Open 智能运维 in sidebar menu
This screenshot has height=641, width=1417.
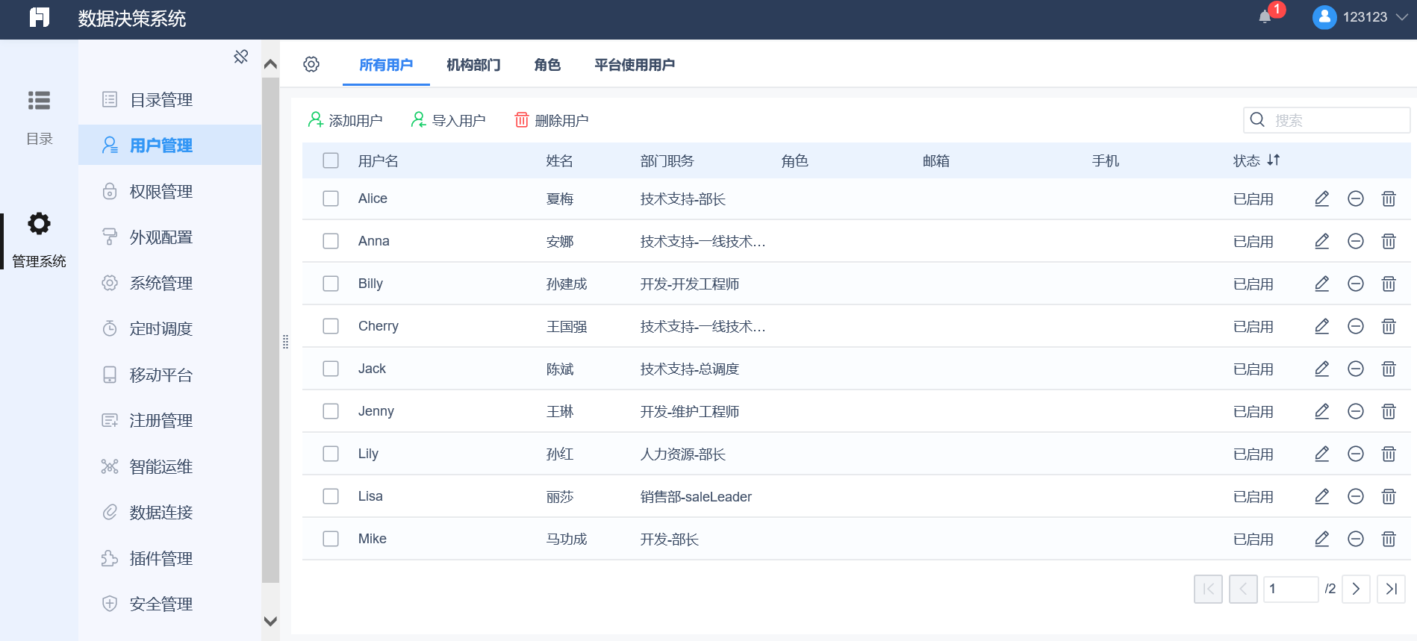170,466
